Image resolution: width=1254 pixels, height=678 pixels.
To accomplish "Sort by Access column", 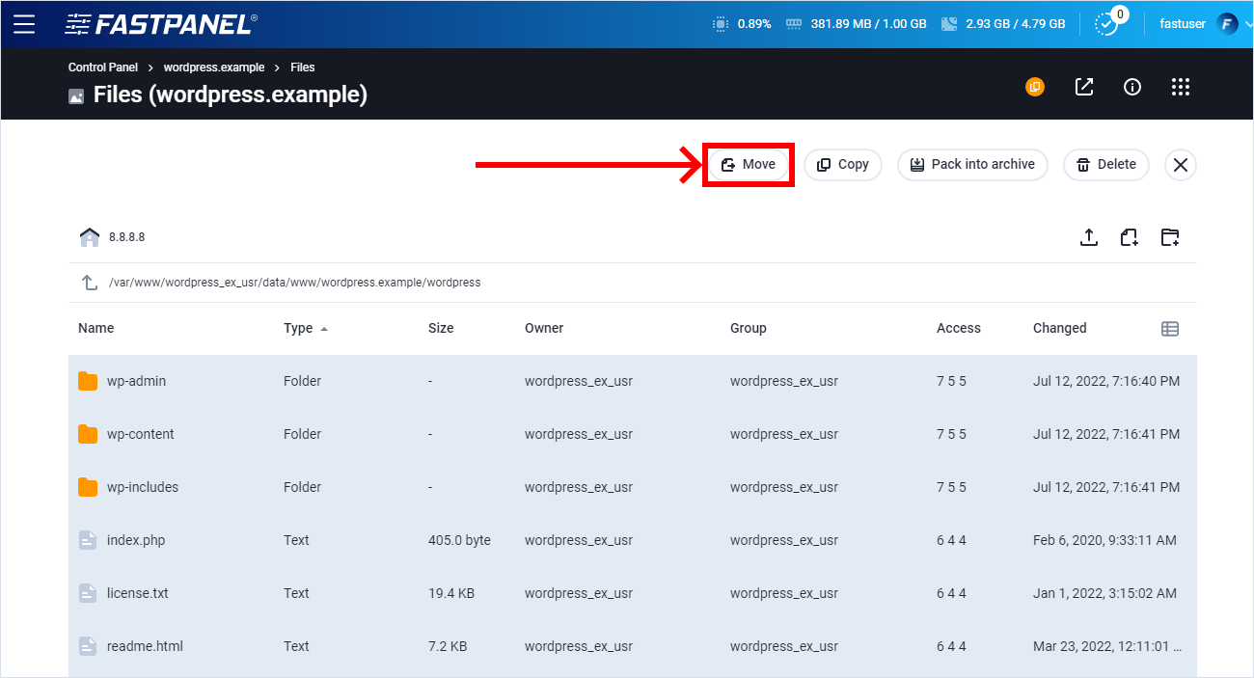I will pos(959,328).
